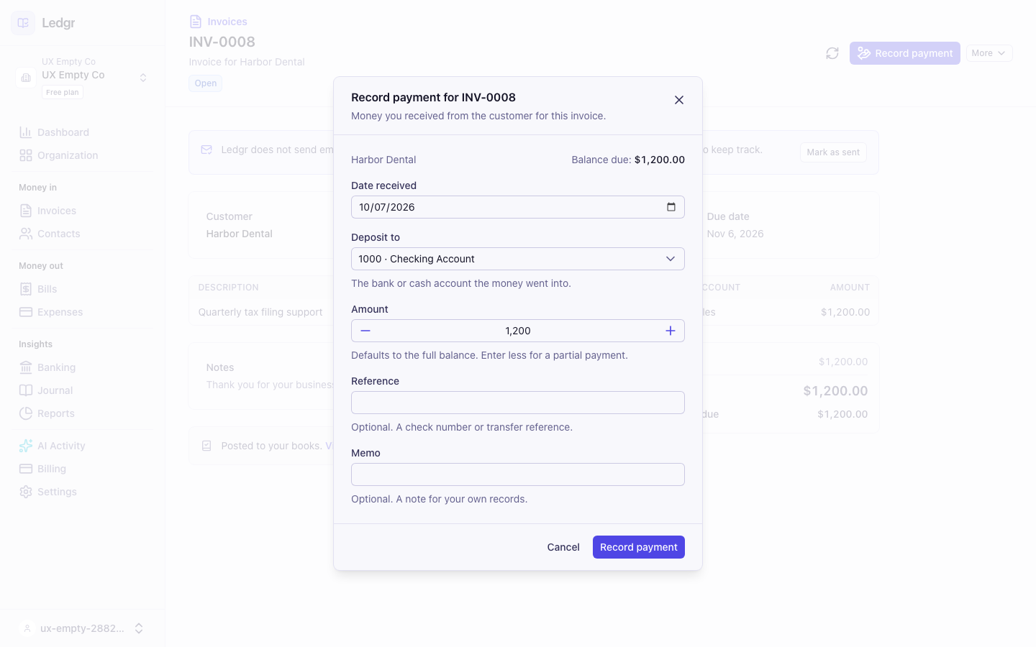Cancel the payment dialog
Image resolution: width=1036 pixels, height=647 pixels.
(563, 547)
